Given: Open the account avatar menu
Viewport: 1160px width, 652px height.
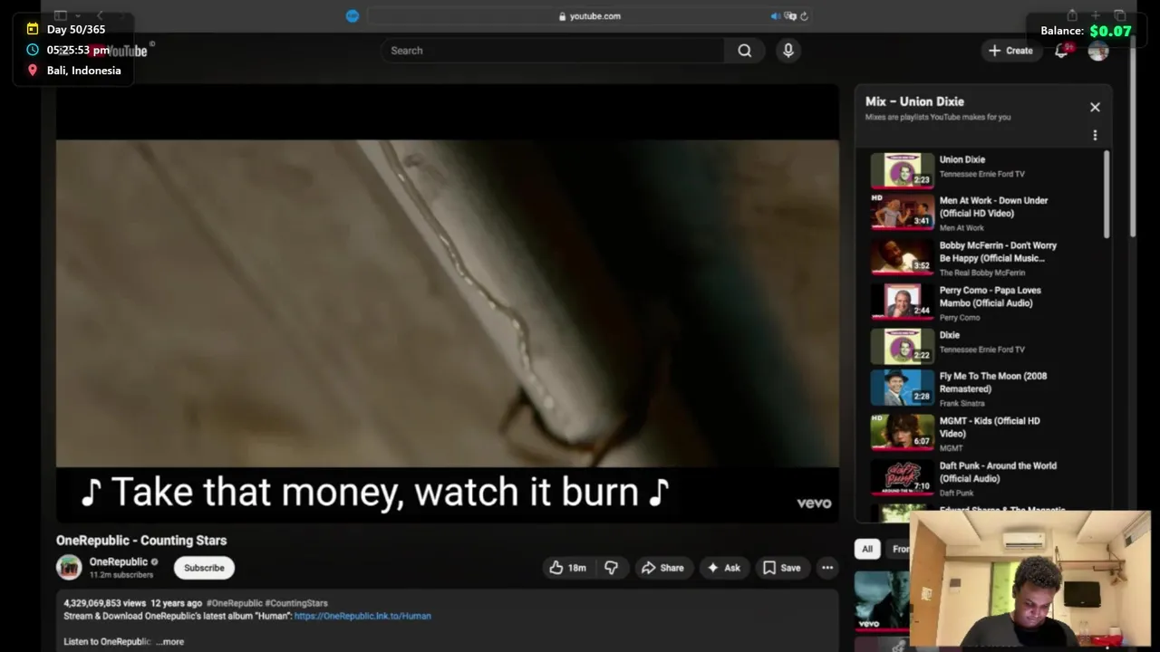Looking at the screenshot, I should (1098, 51).
